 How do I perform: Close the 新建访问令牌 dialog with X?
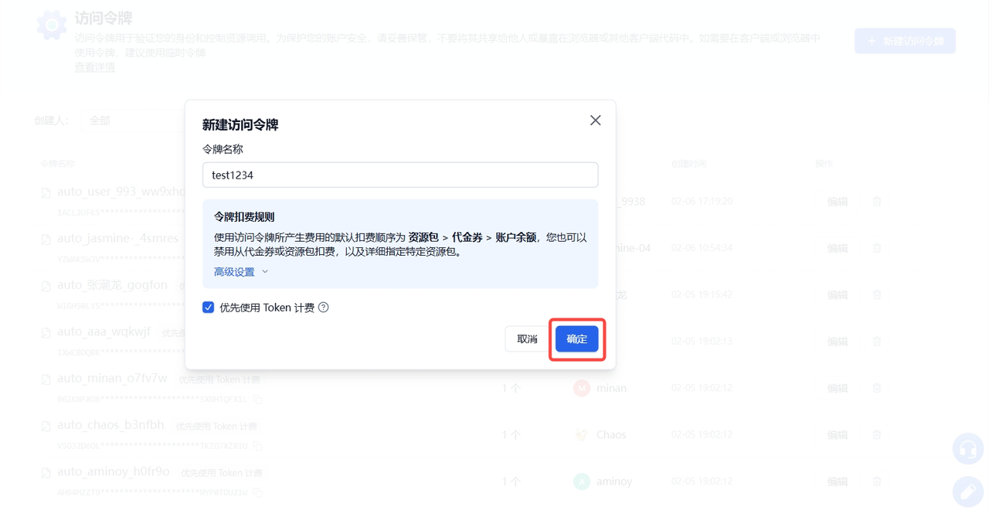[x=595, y=121]
